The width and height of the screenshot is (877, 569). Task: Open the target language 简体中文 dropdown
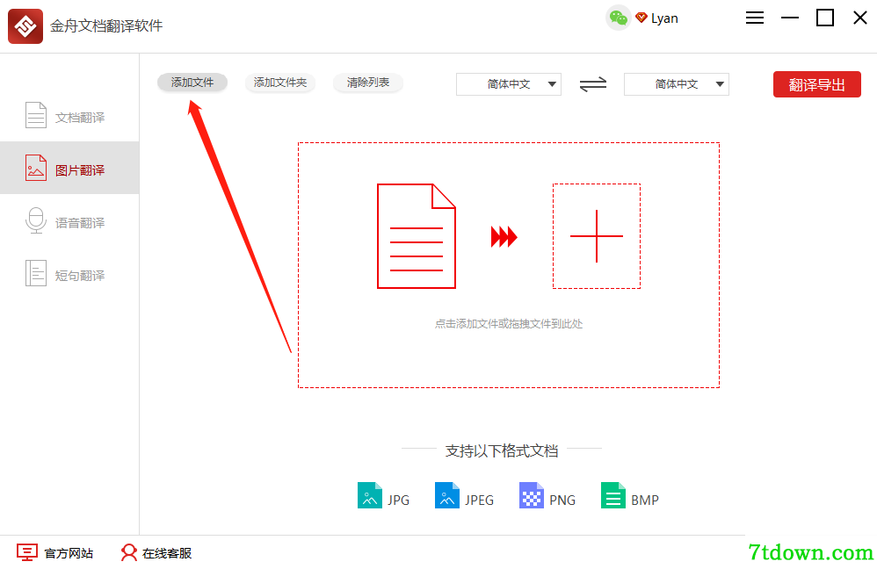677,84
